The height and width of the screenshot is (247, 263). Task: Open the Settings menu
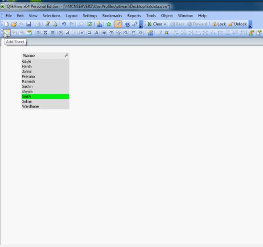point(90,16)
